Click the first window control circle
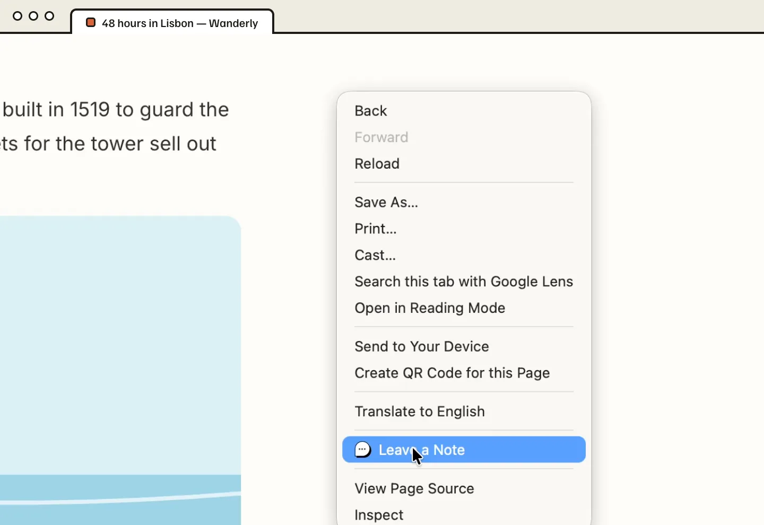764x525 pixels. 18,16
